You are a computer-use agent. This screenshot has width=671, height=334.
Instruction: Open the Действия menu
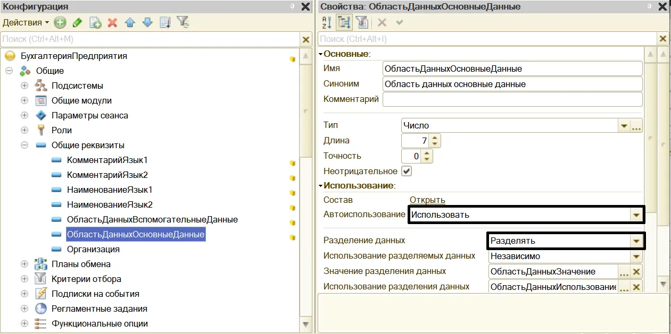[x=26, y=22]
